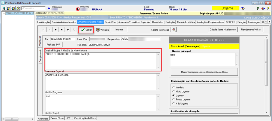Click the cancel X navigation button

74,30
